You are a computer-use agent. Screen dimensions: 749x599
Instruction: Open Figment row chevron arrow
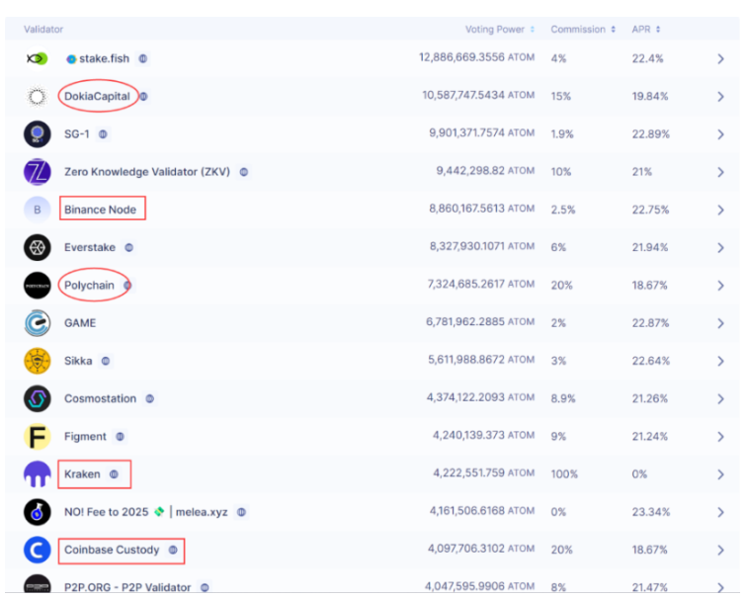click(720, 437)
